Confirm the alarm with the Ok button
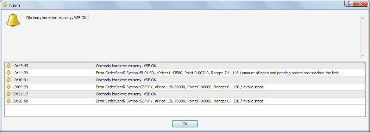Viewport: 370px width, 132px height. point(185,124)
